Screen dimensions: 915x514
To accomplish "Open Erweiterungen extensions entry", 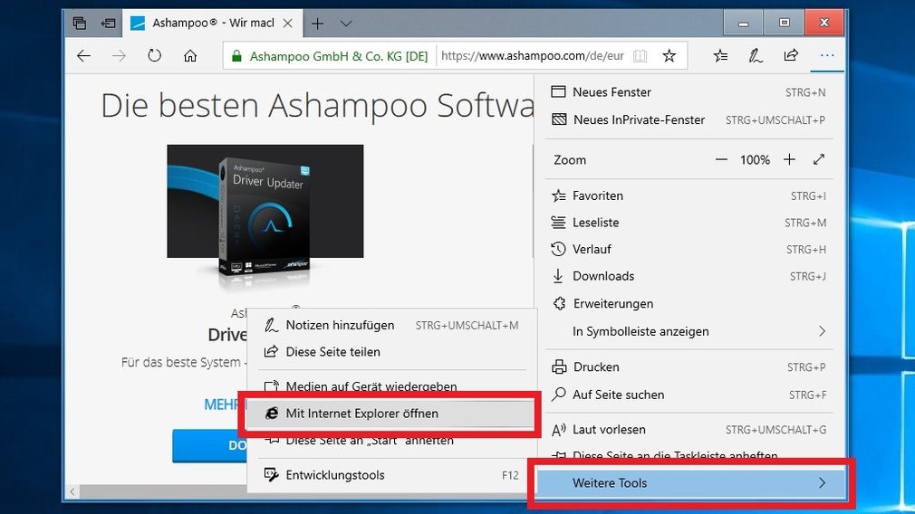I will [x=688, y=304].
